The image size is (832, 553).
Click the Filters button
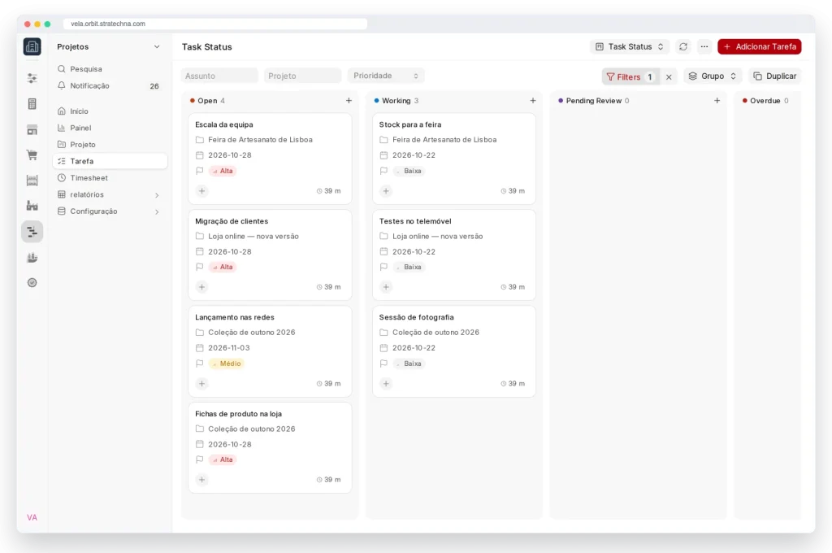(x=630, y=76)
